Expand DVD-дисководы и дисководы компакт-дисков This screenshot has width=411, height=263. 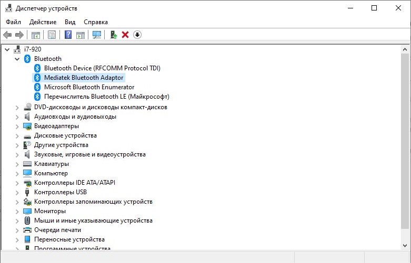pos(17,108)
